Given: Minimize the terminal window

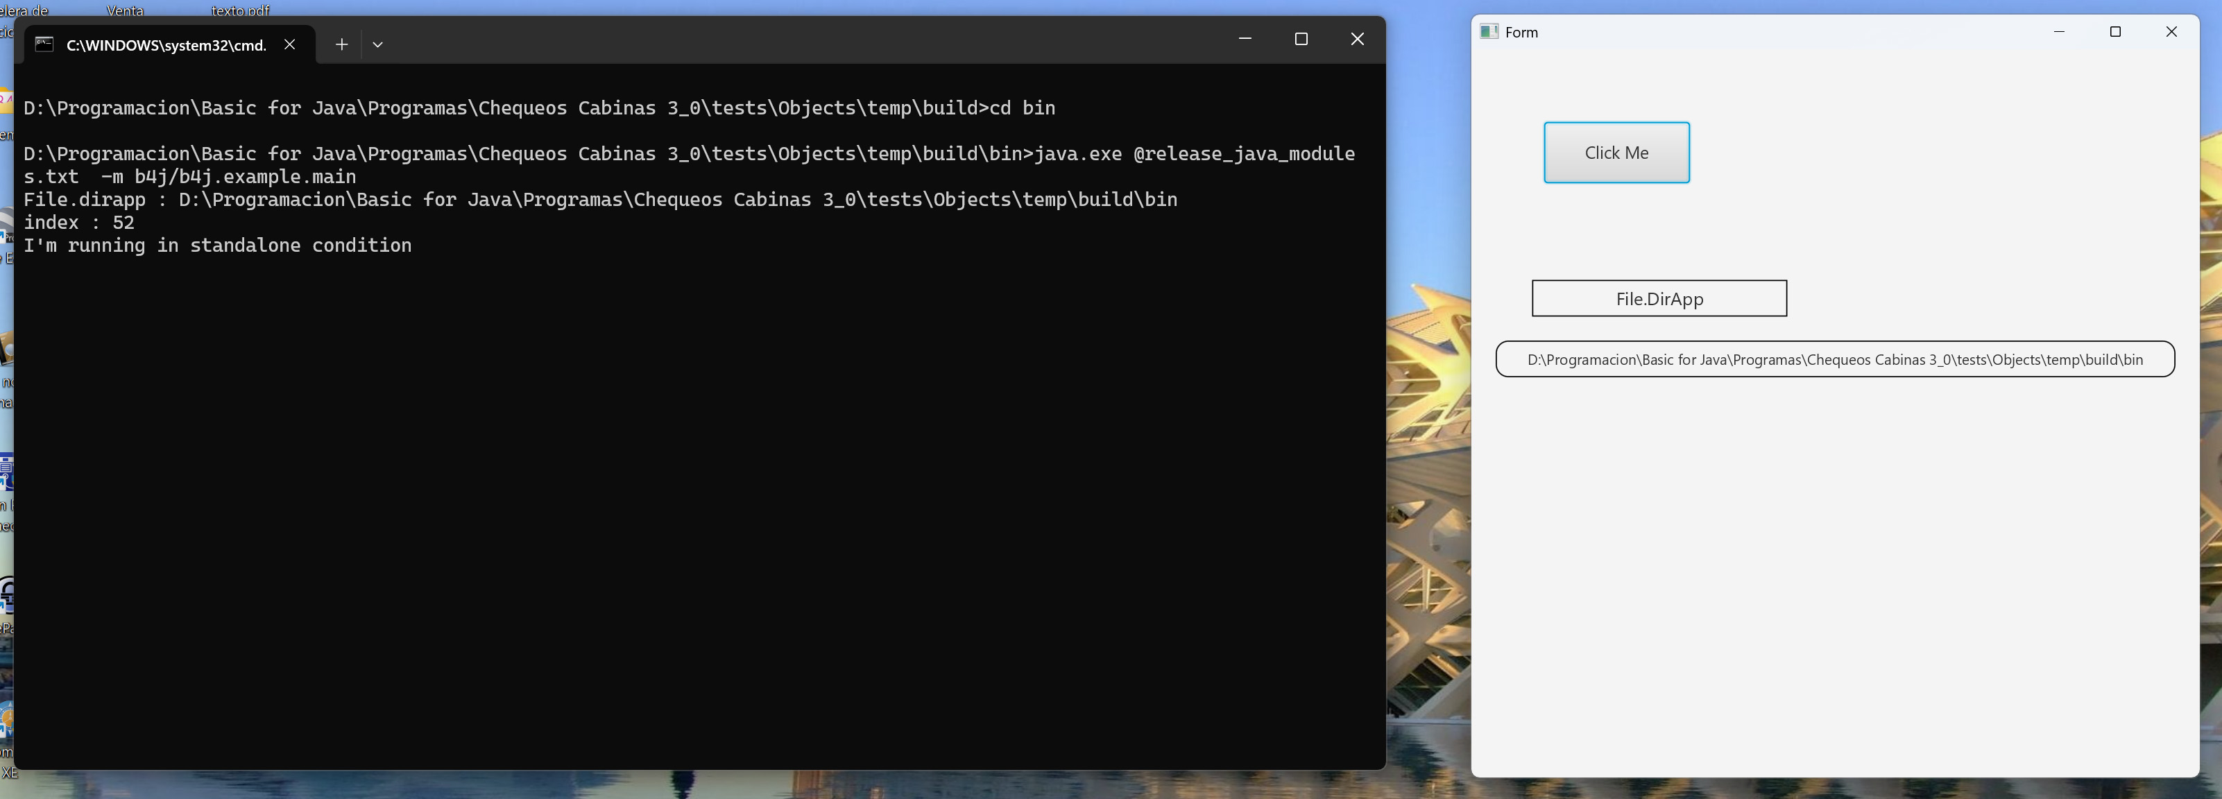Looking at the screenshot, I should tap(1245, 39).
